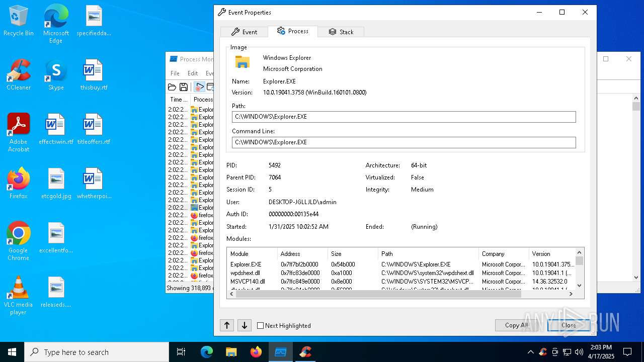Close the Event Properties dialog via Close button

pos(569,325)
